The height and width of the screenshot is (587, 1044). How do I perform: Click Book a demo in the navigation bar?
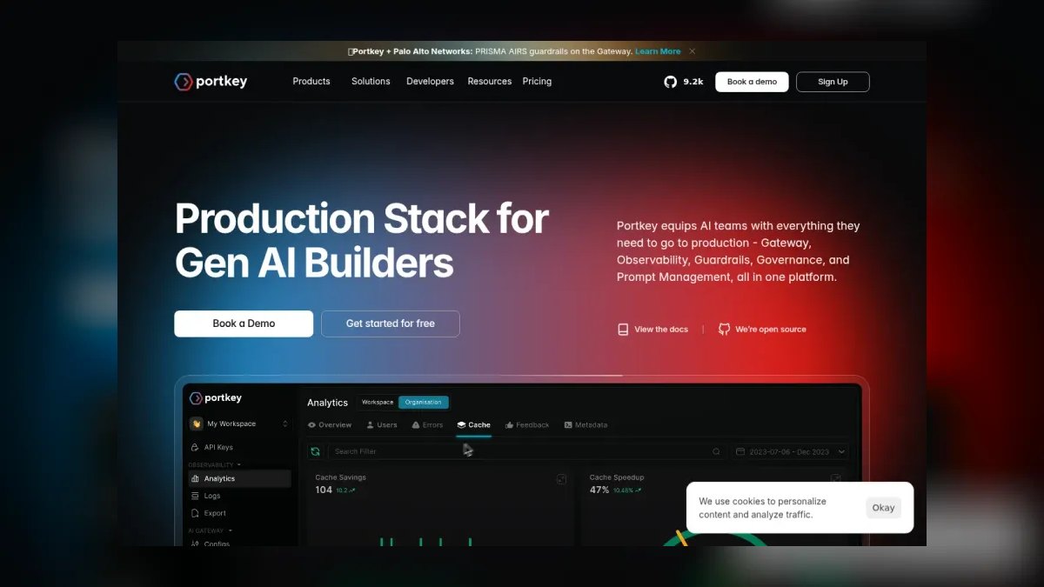pos(752,82)
